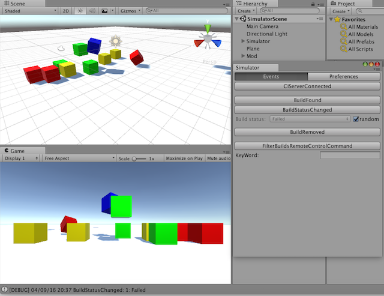
Task: Open the Game tab options menu icon
Action: pyautogui.click(x=226, y=152)
